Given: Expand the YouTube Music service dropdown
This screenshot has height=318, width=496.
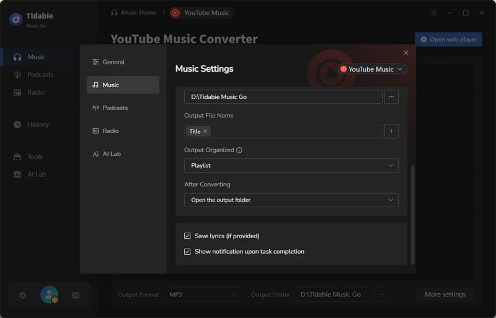Looking at the screenshot, I should (x=373, y=69).
